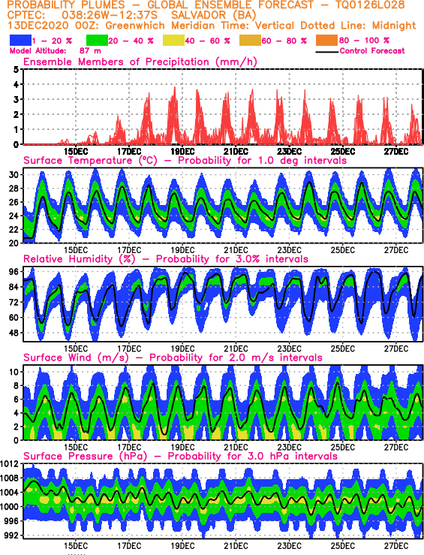Viewport: 424px width, 555px height.
Task: Click the black Control Forecast legend line
Action: (x=326, y=52)
